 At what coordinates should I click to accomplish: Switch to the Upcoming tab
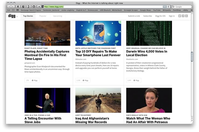coord(58,16)
